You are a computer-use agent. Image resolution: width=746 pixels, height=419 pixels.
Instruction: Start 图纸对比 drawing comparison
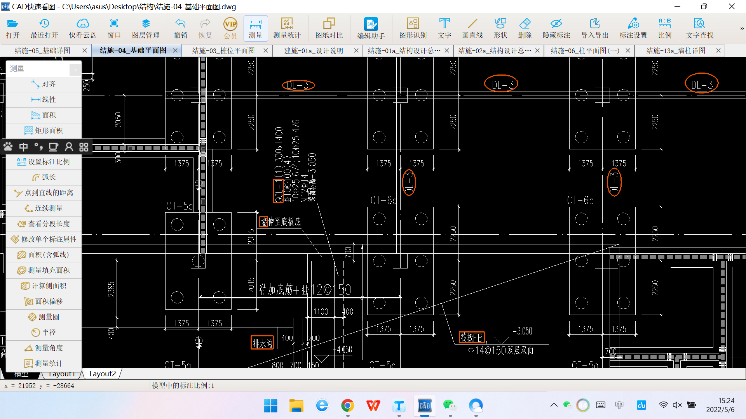pos(329,29)
